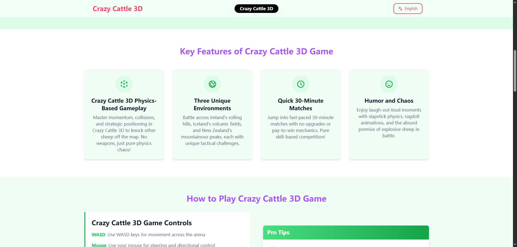This screenshot has width=517, height=247.
Task: Click the How to Play section heading
Action: (256, 199)
